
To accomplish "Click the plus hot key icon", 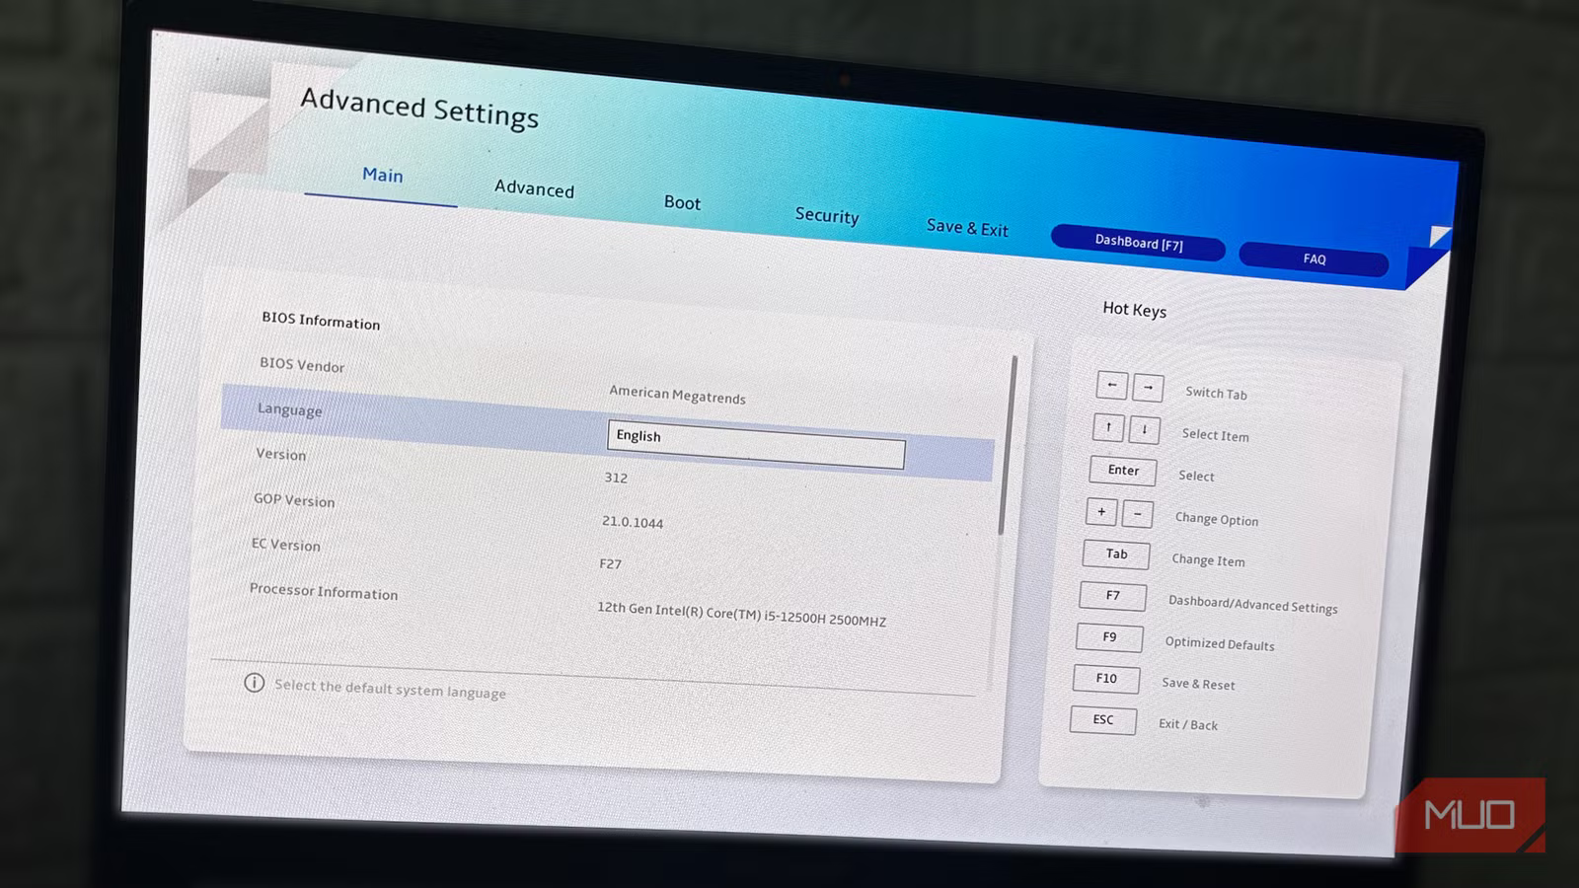I will coord(1101,512).
